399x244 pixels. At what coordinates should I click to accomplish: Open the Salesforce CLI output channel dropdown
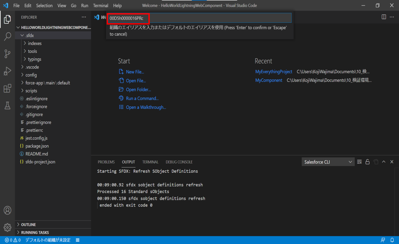click(328, 162)
